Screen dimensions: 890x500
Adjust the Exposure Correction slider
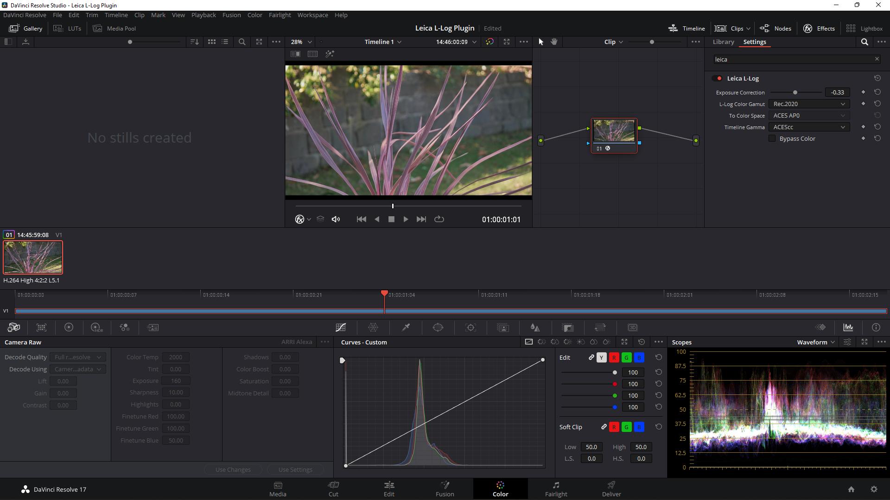796,93
